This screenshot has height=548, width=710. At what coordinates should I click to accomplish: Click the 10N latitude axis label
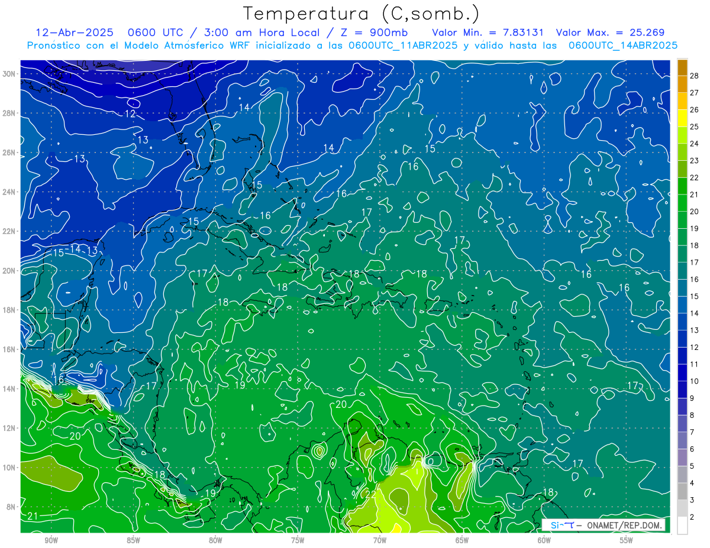(9, 468)
